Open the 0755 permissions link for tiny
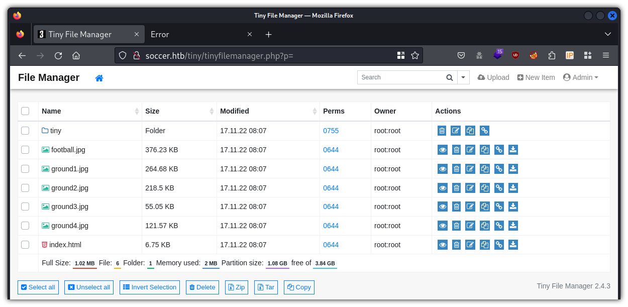Image resolution: width=628 pixels, height=307 pixels. 331,131
